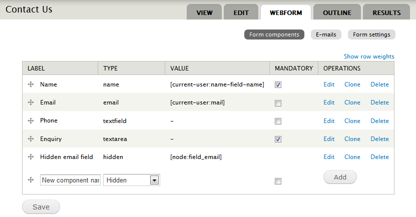Uncheck the Mandatory box for Enquiry

[278, 139]
